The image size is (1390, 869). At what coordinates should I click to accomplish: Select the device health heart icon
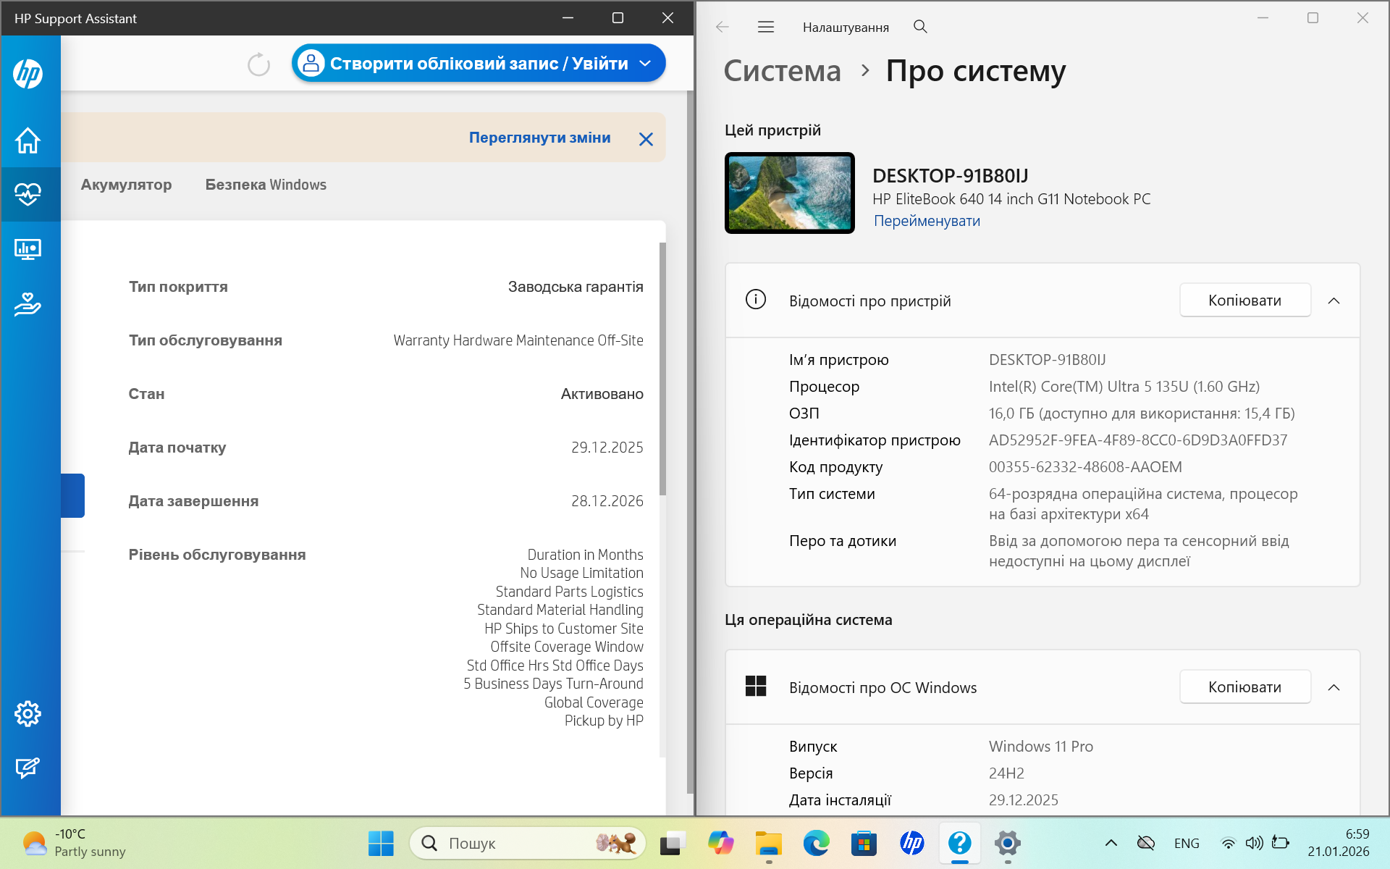tap(28, 194)
